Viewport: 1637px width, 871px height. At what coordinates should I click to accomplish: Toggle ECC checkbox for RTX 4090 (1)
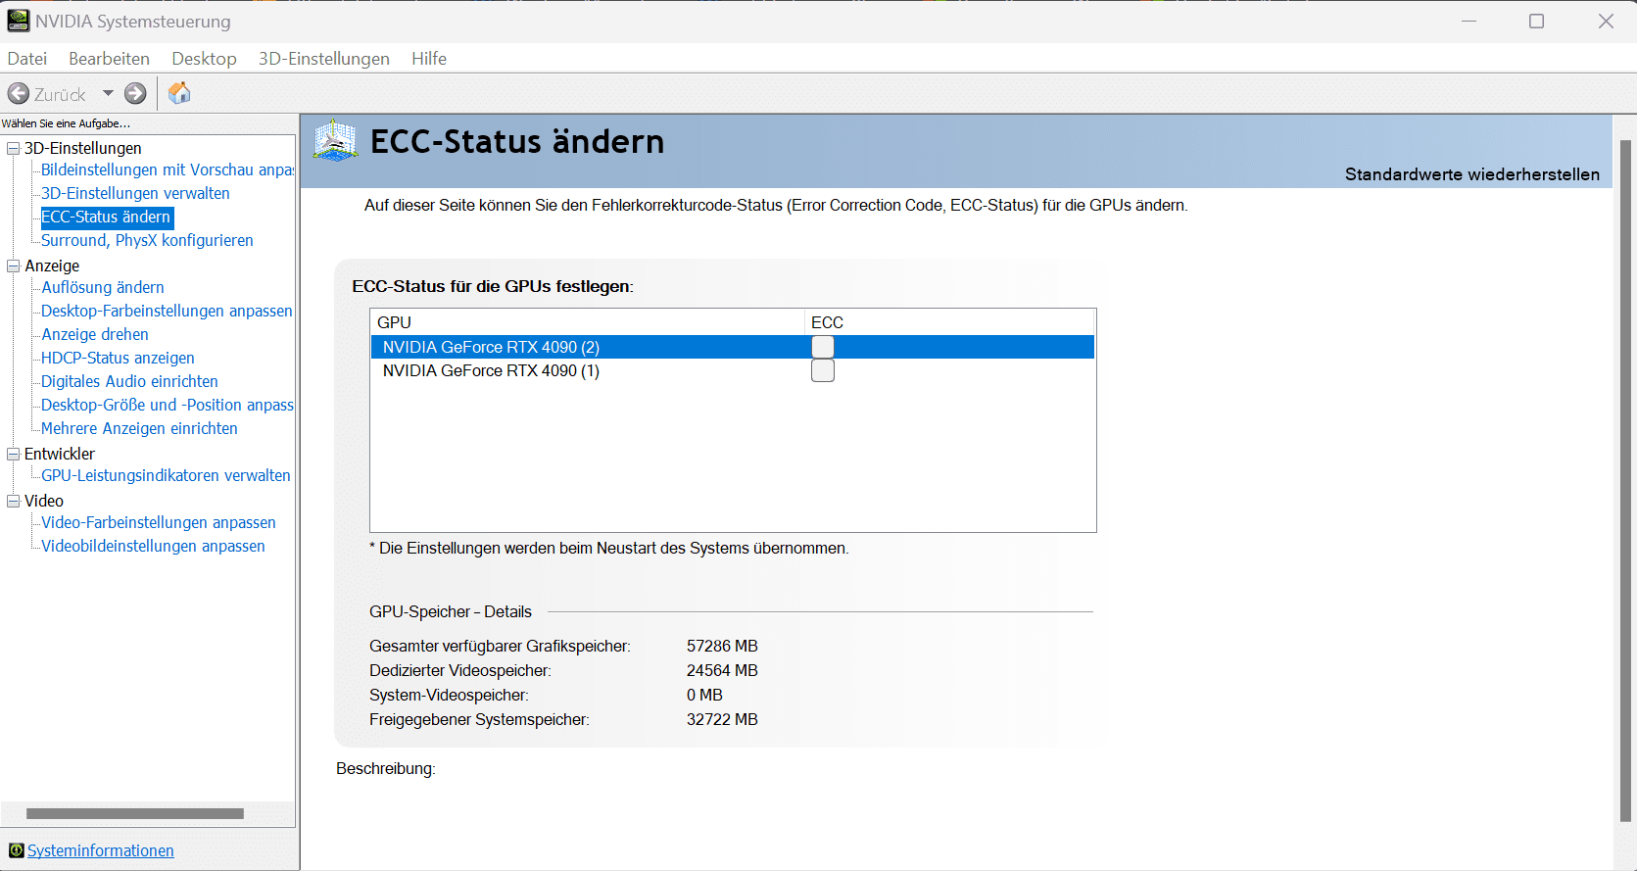(x=823, y=370)
